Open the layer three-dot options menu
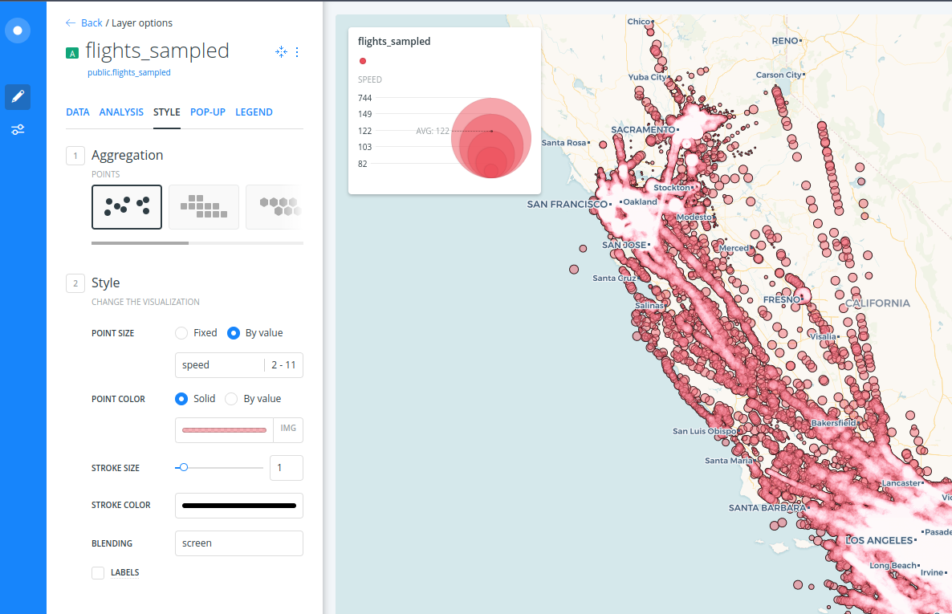Screen dimensions: 952x614 (x=297, y=51)
